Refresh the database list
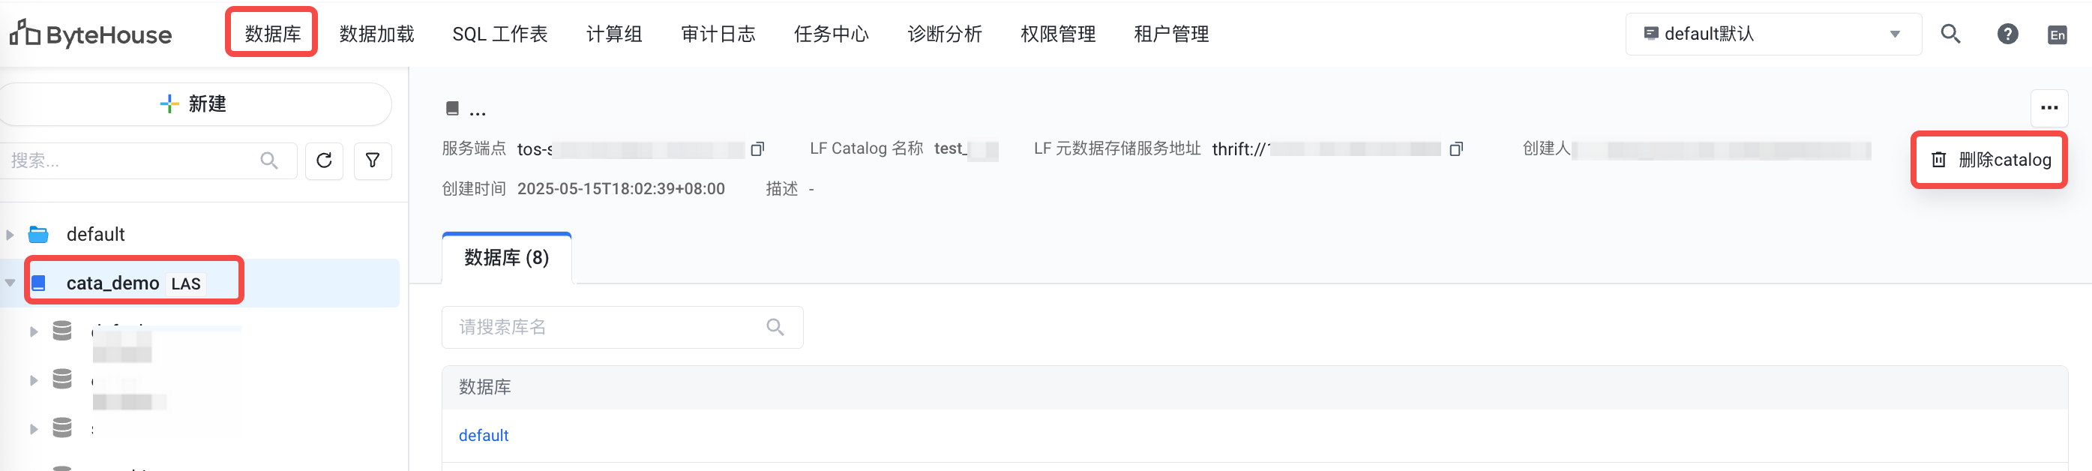This screenshot has height=471, width=2092. 324,160
